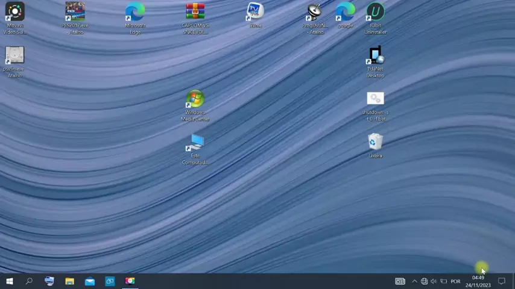
Task: Select the shutdown batch file icon
Action: 375,99
